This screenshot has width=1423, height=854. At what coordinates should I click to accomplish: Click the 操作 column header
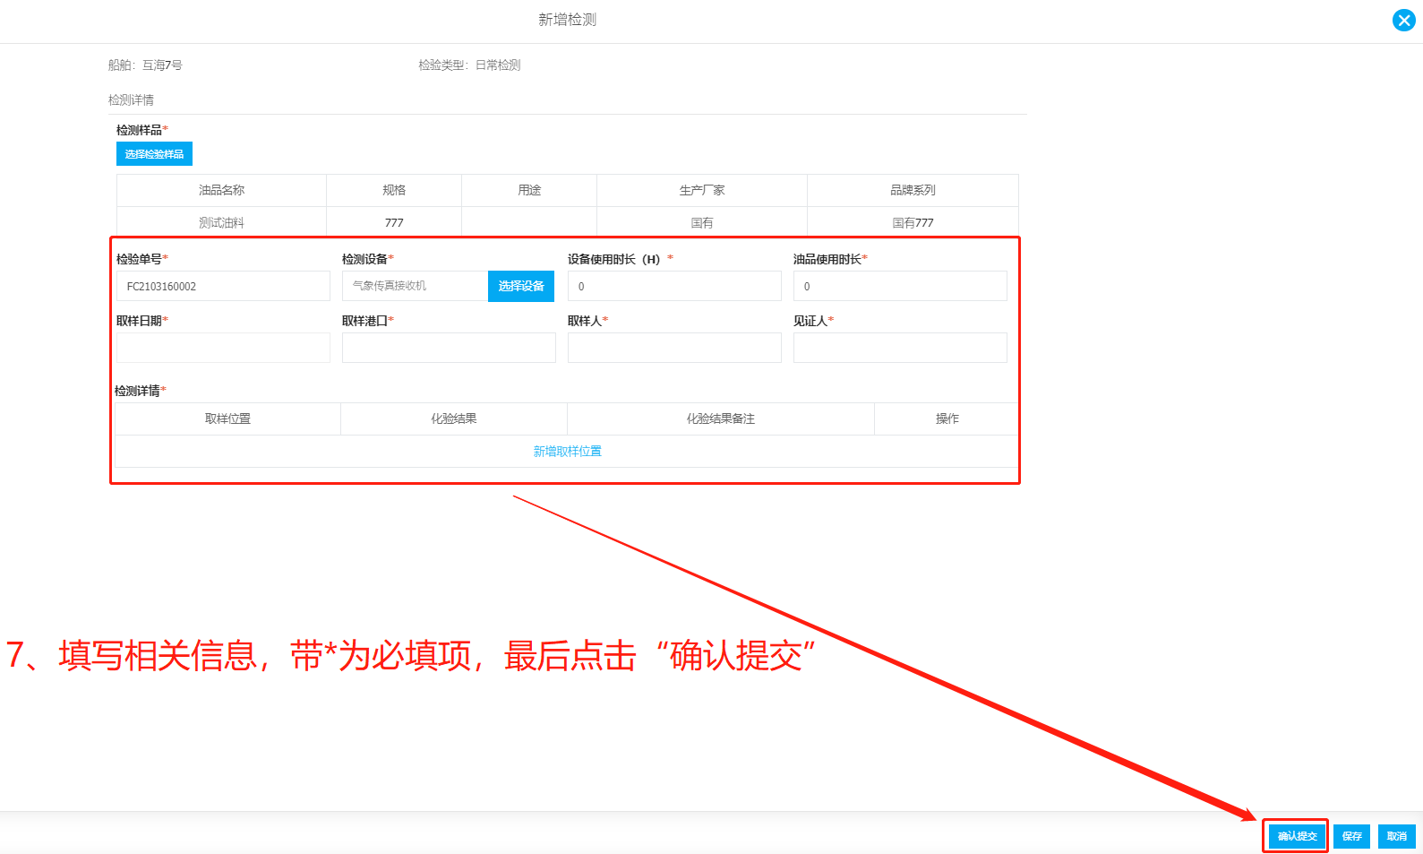click(947, 418)
